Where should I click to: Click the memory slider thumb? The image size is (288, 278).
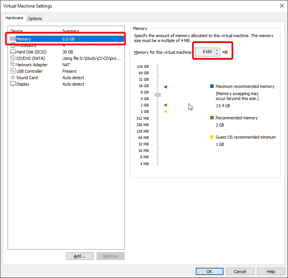pos(157,95)
